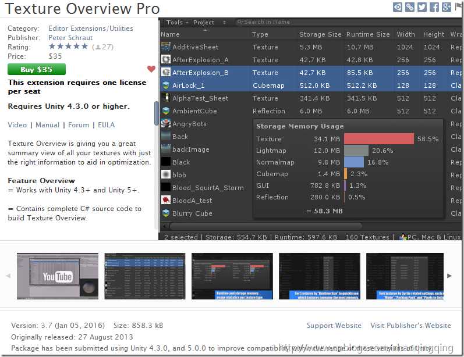Open the Support Website link
Viewport: 464px width, 357px height.
(x=334, y=326)
